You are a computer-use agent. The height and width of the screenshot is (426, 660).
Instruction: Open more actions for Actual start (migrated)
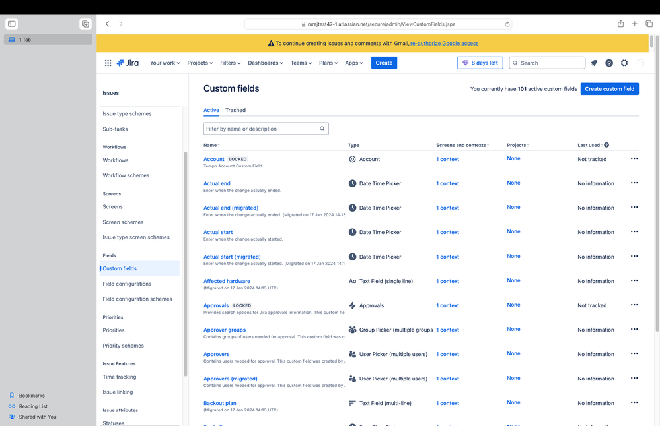click(634, 256)
